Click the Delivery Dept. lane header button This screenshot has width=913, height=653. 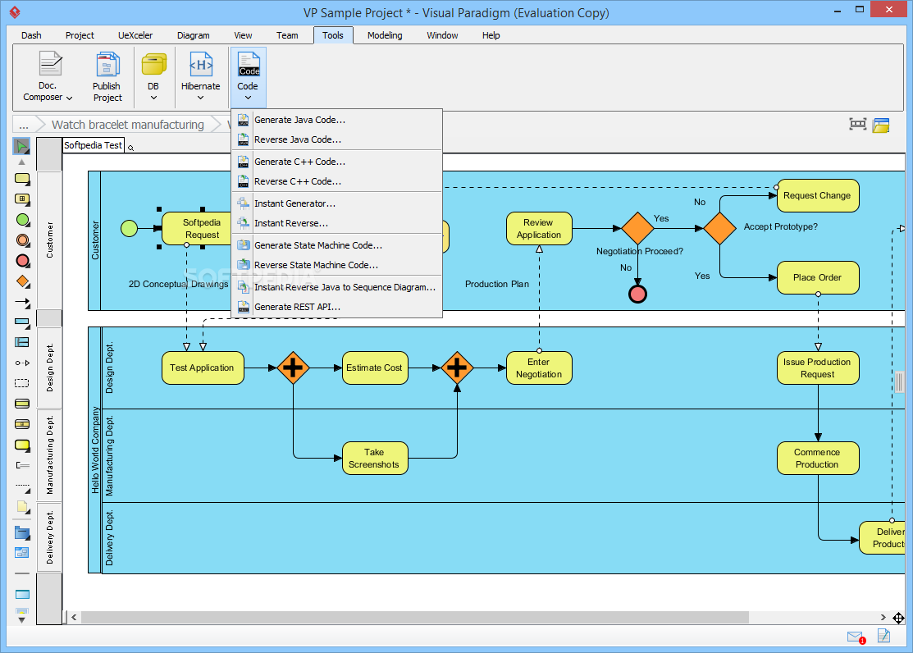pyautogui.click(x=49, y=537)
